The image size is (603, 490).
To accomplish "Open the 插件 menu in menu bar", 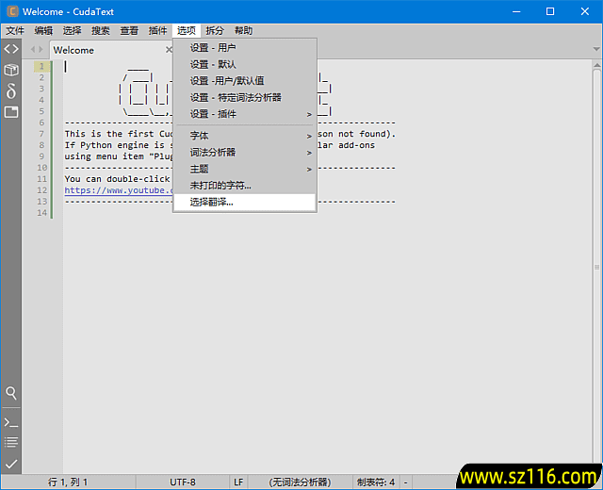I will point(157,30).
